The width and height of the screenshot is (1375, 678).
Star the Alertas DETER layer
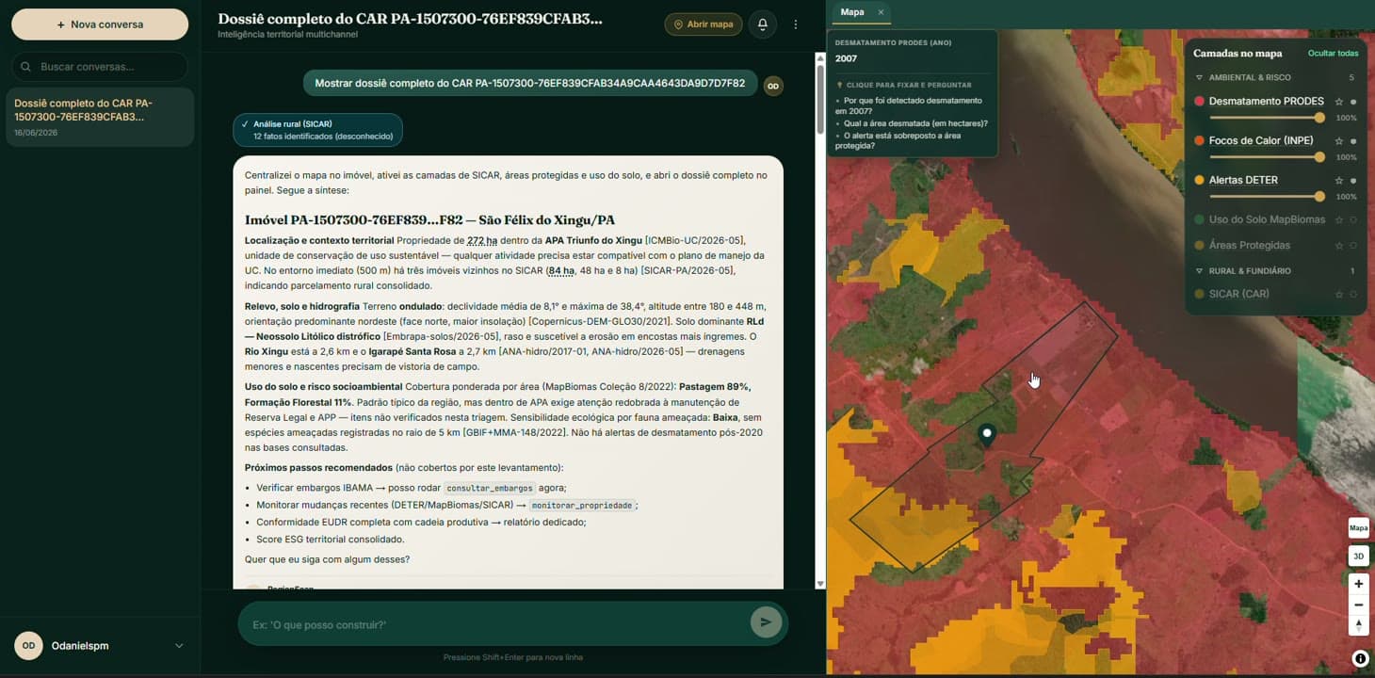coord(1338,181)
